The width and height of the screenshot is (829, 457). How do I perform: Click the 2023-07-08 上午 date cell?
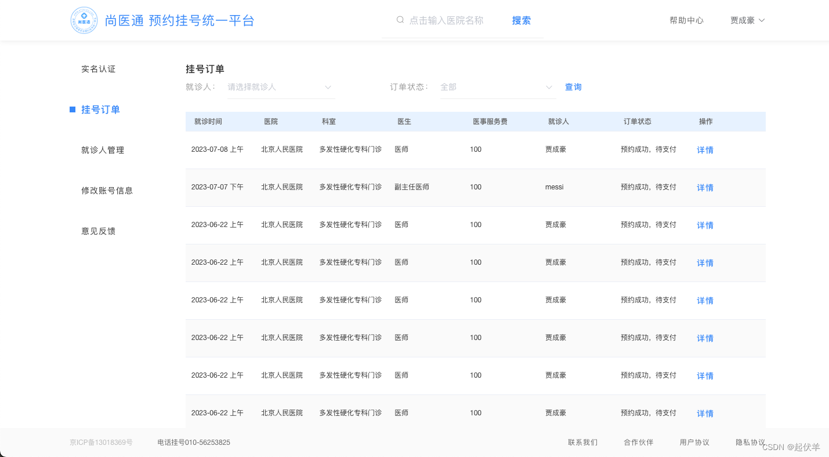pyautogui.click(x=218, y=149)
